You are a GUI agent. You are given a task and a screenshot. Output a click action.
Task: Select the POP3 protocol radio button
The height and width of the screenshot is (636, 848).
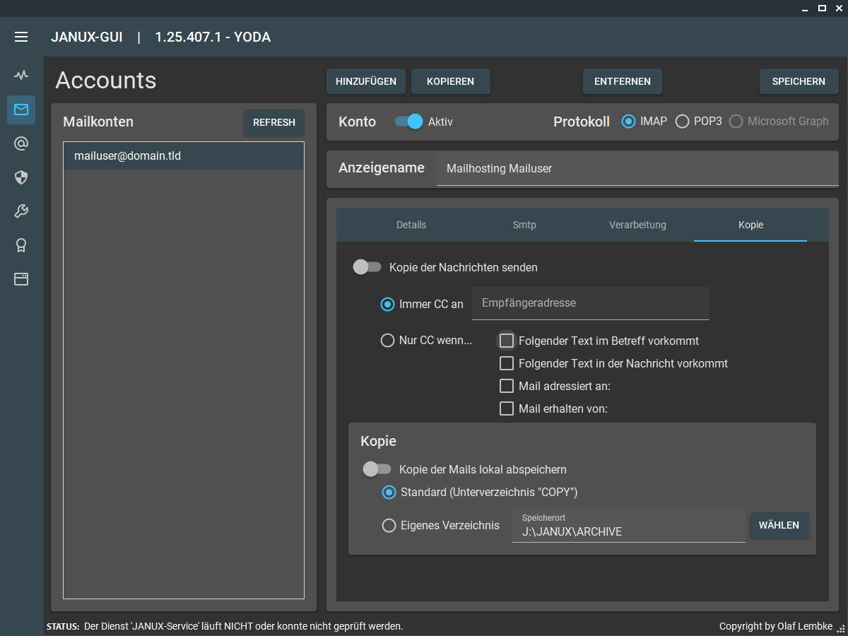click(x=682, y=122)
